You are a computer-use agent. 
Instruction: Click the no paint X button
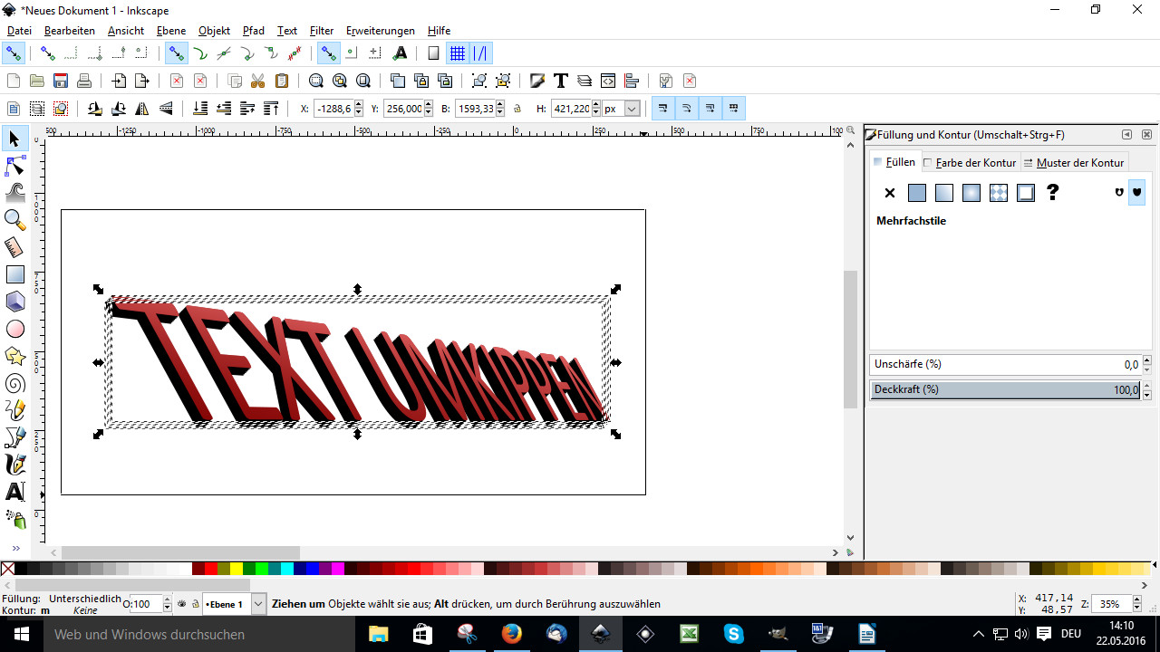pyautogui.click(x=890, y=193)
